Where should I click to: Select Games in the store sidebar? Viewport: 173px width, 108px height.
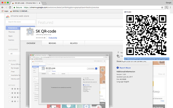(11, 40)
